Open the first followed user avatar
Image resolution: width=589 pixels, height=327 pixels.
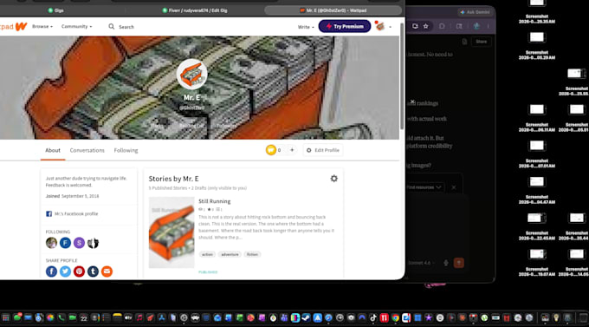[x=51, y=243]
